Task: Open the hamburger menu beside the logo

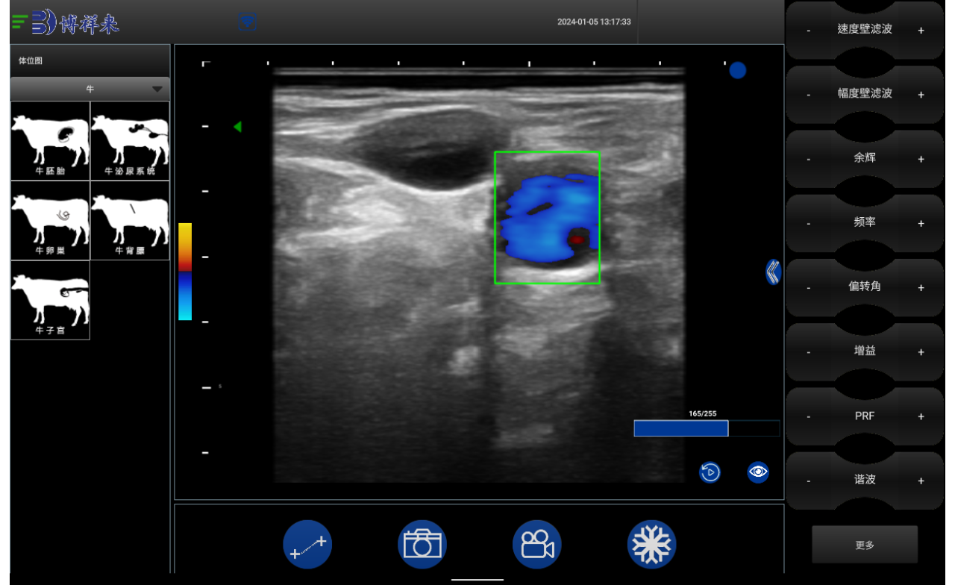Action: [x=19, y=22]
